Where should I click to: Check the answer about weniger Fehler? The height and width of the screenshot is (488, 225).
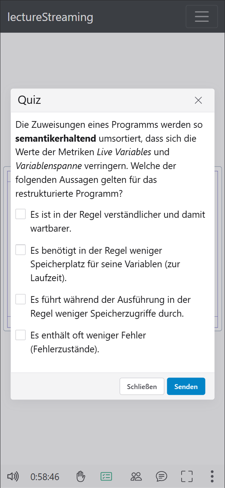click(x=21, y=335)
